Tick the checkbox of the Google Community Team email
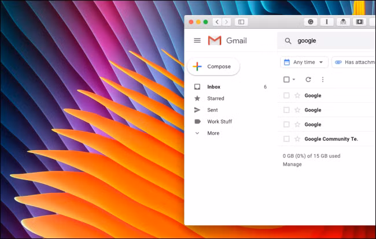This screenshot has width=376, height=239. [x=286, y=139]
